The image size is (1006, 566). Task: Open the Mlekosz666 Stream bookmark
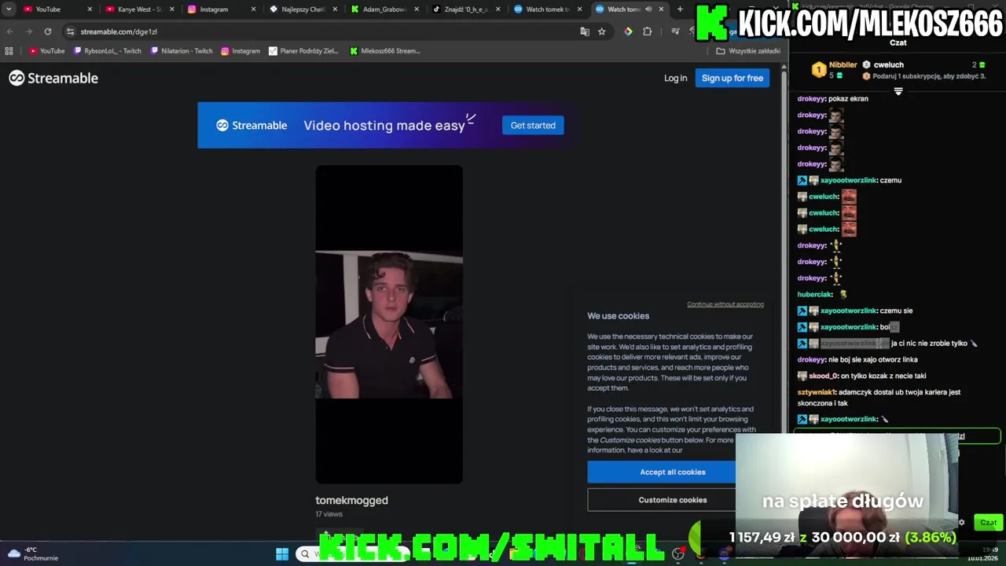(385, 51)
